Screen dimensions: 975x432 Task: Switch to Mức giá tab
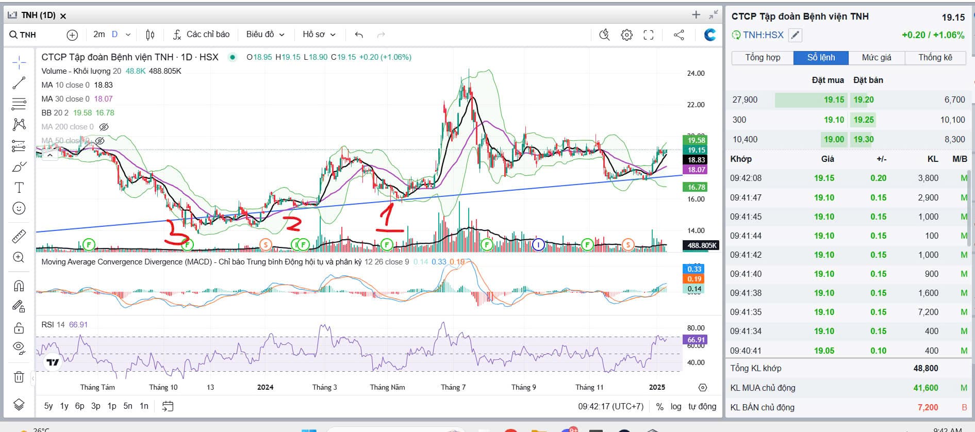[x=877, y=58]
